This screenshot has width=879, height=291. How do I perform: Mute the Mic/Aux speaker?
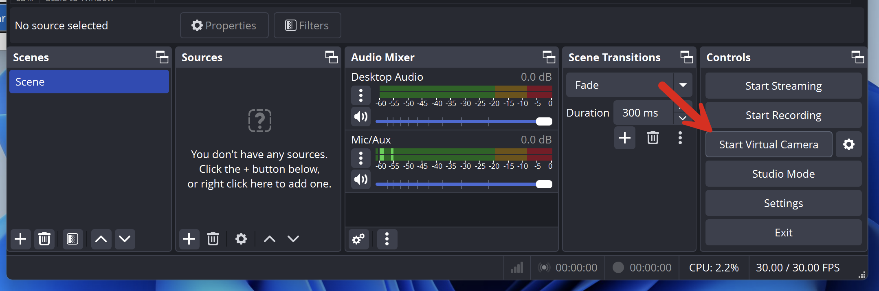tap(360, 179)
